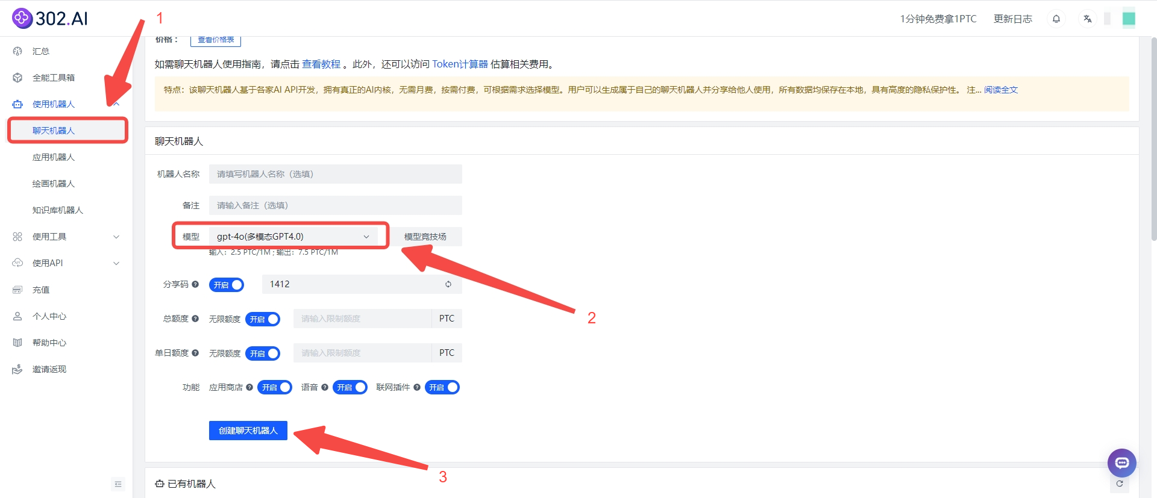The image size is (1157, 498).
Task: Click the 使用工具 grid icon
Action: (x=17, y=237)
